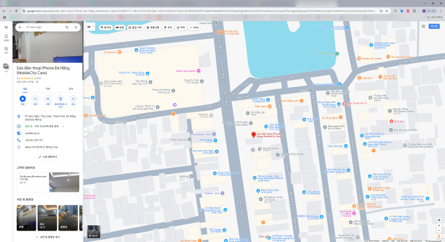Viewport: 445px width, 242px height.
Task: Open the mobilecity.vn website link
Action: click(32, 133)
